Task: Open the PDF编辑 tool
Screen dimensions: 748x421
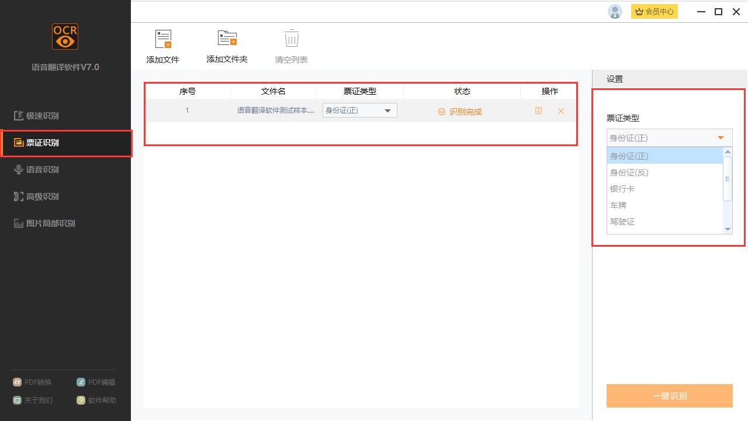Action: pyautogui.click(x=95, y=382)
